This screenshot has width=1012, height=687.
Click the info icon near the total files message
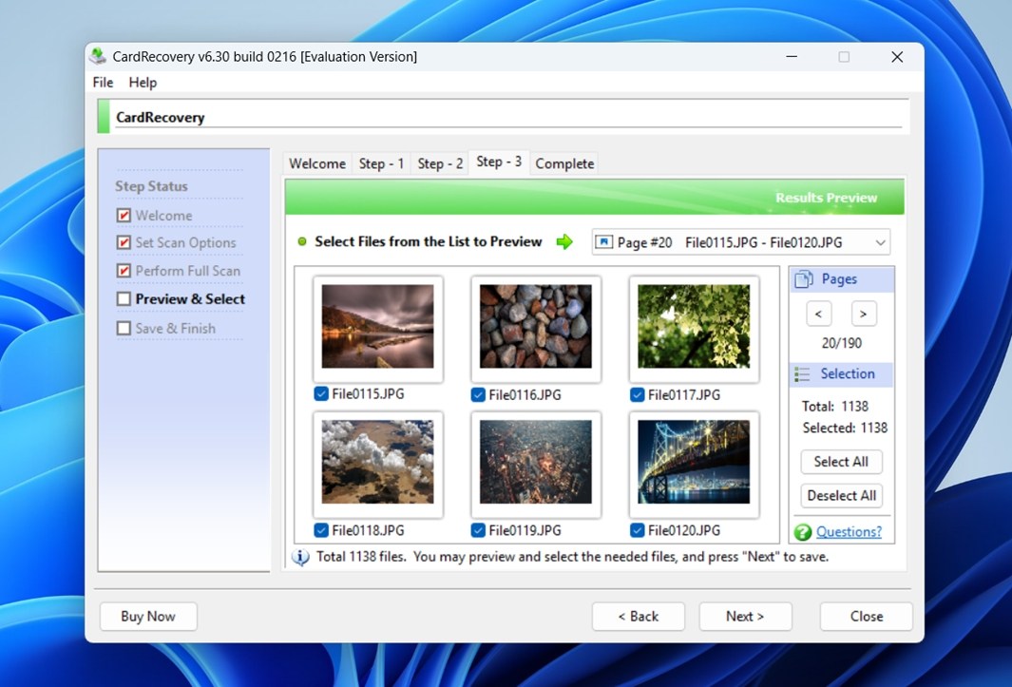pyautogui.click(x=300, y=557)
